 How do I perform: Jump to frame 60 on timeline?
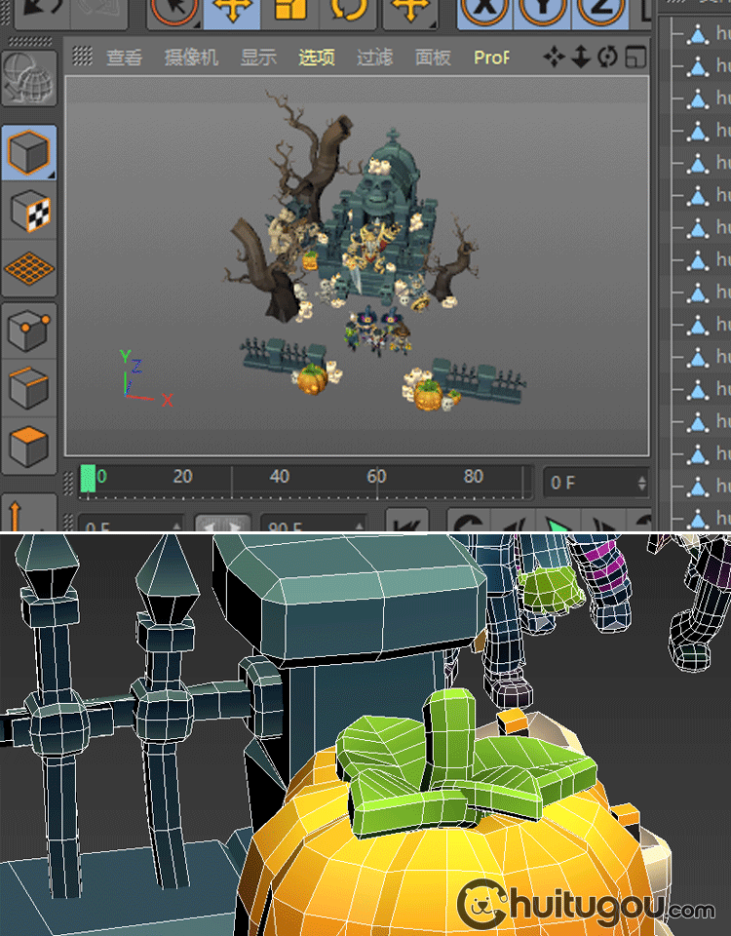pos(376,477)
